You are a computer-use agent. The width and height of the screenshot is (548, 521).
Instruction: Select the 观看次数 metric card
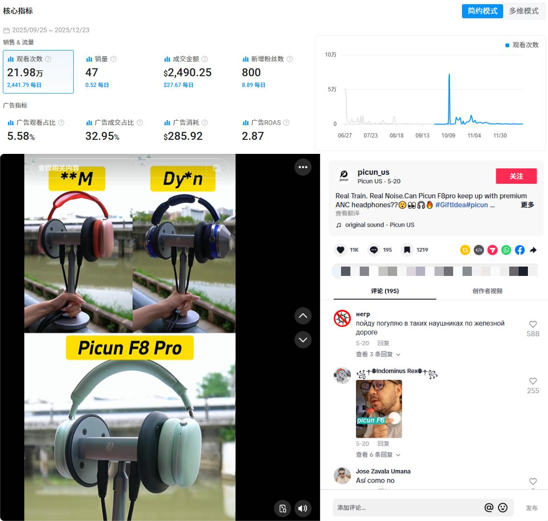click(38, 72)
